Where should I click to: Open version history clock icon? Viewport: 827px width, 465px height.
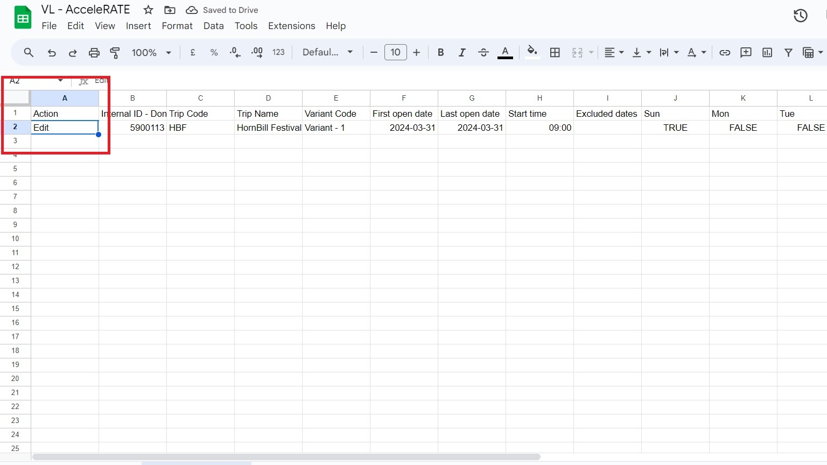tap(801, 16)
